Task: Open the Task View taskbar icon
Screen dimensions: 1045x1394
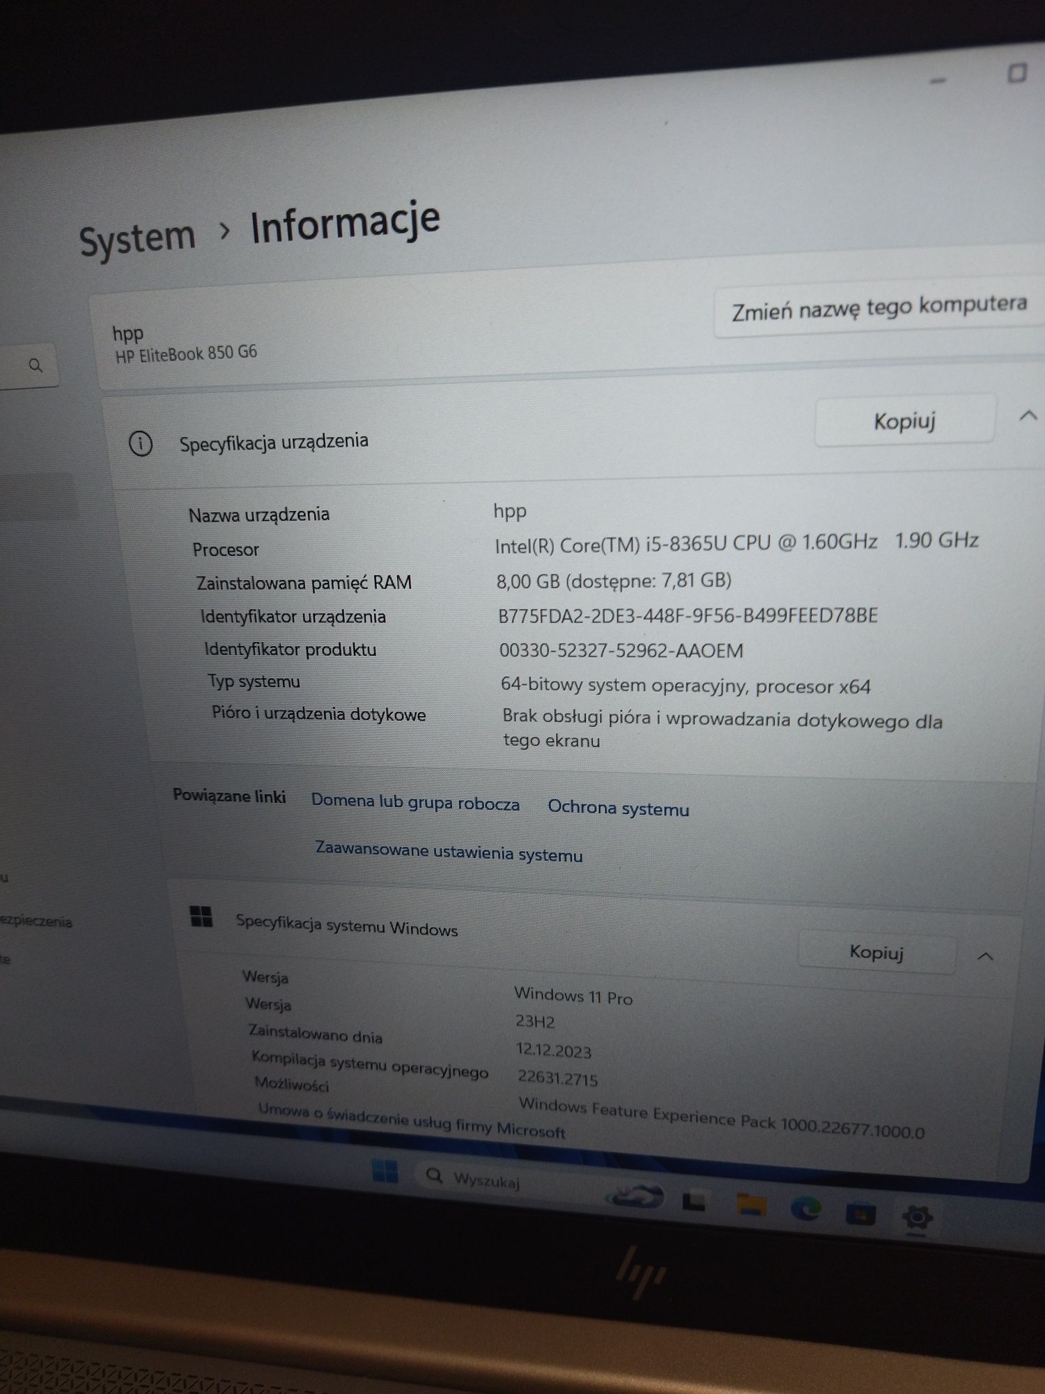Action: click(x=694, y=1201)
